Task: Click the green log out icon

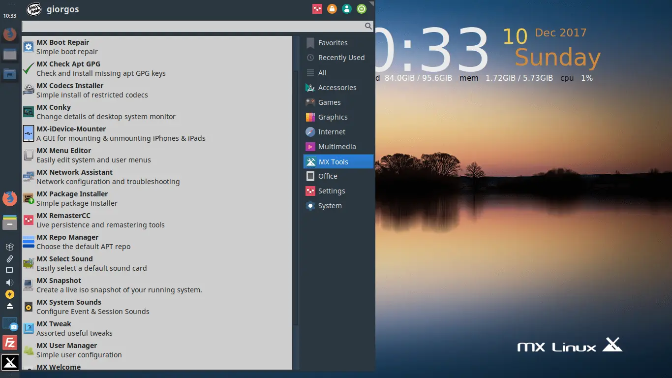Action: point(362,9)
